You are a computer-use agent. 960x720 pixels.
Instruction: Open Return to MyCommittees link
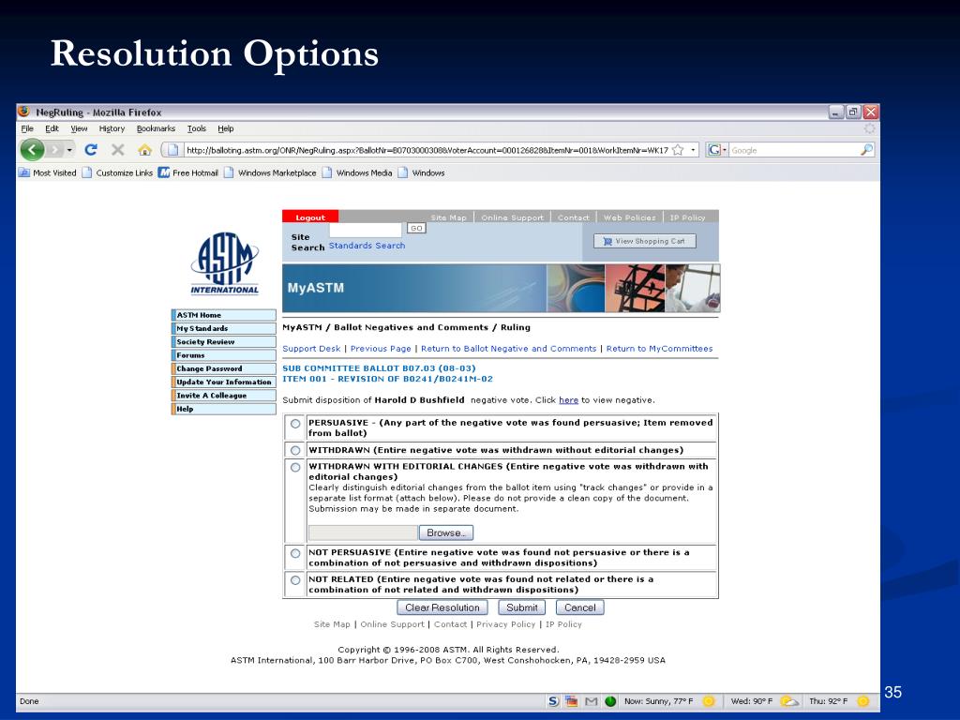[659, 349]
